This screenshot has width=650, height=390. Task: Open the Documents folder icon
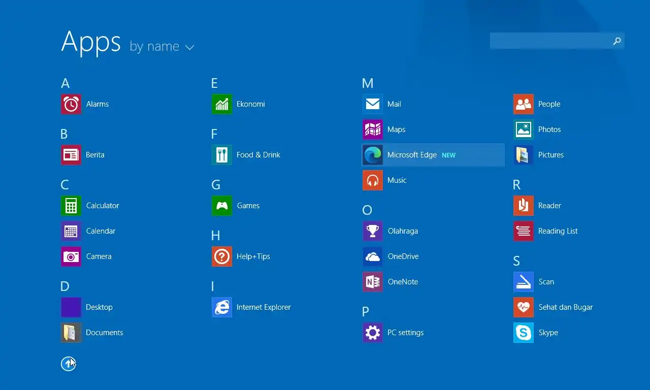(71, 333)
